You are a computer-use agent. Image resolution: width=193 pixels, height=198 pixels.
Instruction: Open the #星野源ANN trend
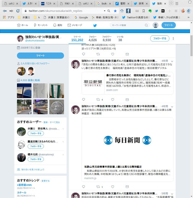click(x=24, y=185)
